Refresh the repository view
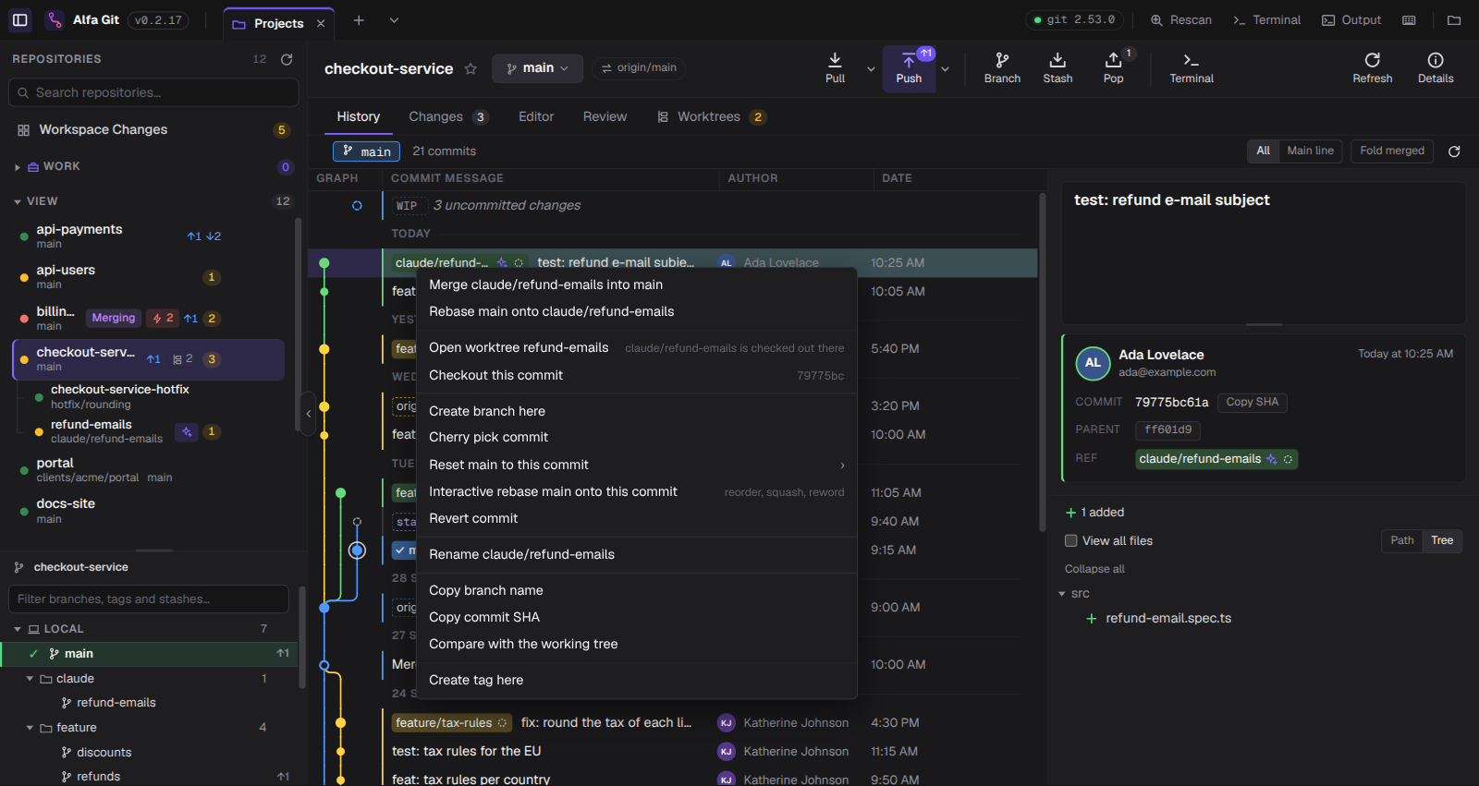Screen dimensions: 1479x786 tap(1372, 68)
